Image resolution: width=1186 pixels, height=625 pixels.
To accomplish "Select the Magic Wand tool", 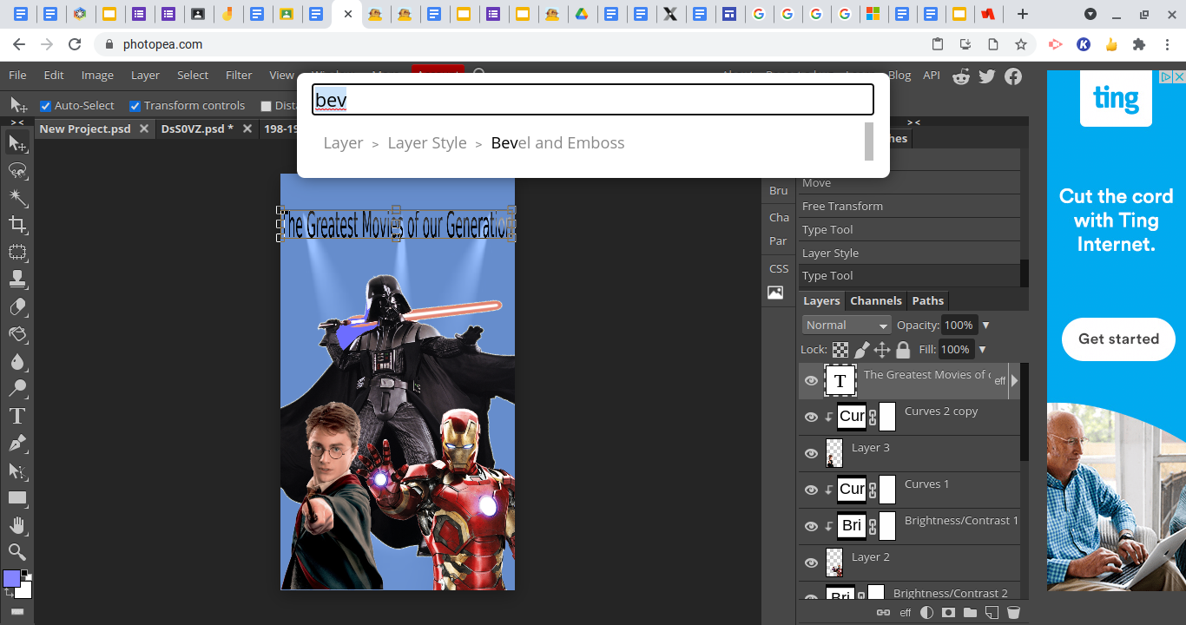I will coord(17,198).
